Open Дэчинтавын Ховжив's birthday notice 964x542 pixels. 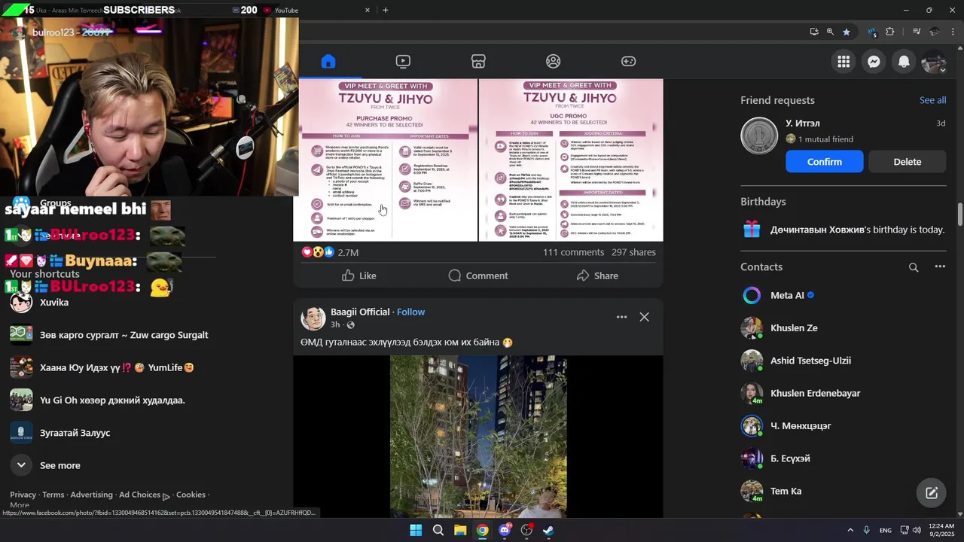[x=843, y=230]
